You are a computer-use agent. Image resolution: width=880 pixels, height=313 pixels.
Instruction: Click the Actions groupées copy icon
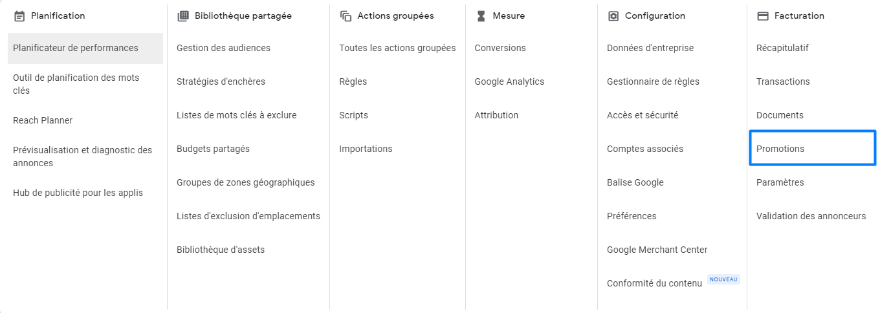[346, 16]
